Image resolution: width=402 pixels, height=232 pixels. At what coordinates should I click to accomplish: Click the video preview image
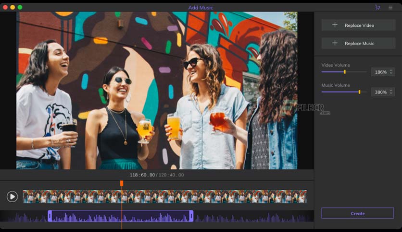point(157,91)
